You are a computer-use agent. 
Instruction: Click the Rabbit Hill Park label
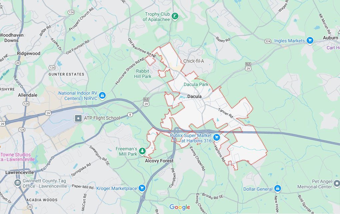pos(142,74)
